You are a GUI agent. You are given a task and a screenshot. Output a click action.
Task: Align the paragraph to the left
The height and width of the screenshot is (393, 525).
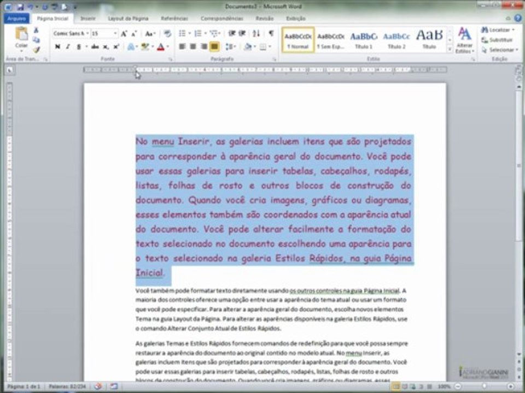[x=182, y=46]
